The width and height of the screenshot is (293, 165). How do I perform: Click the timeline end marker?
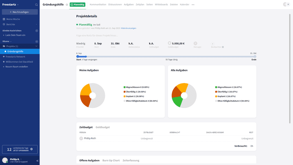(255, 56)
